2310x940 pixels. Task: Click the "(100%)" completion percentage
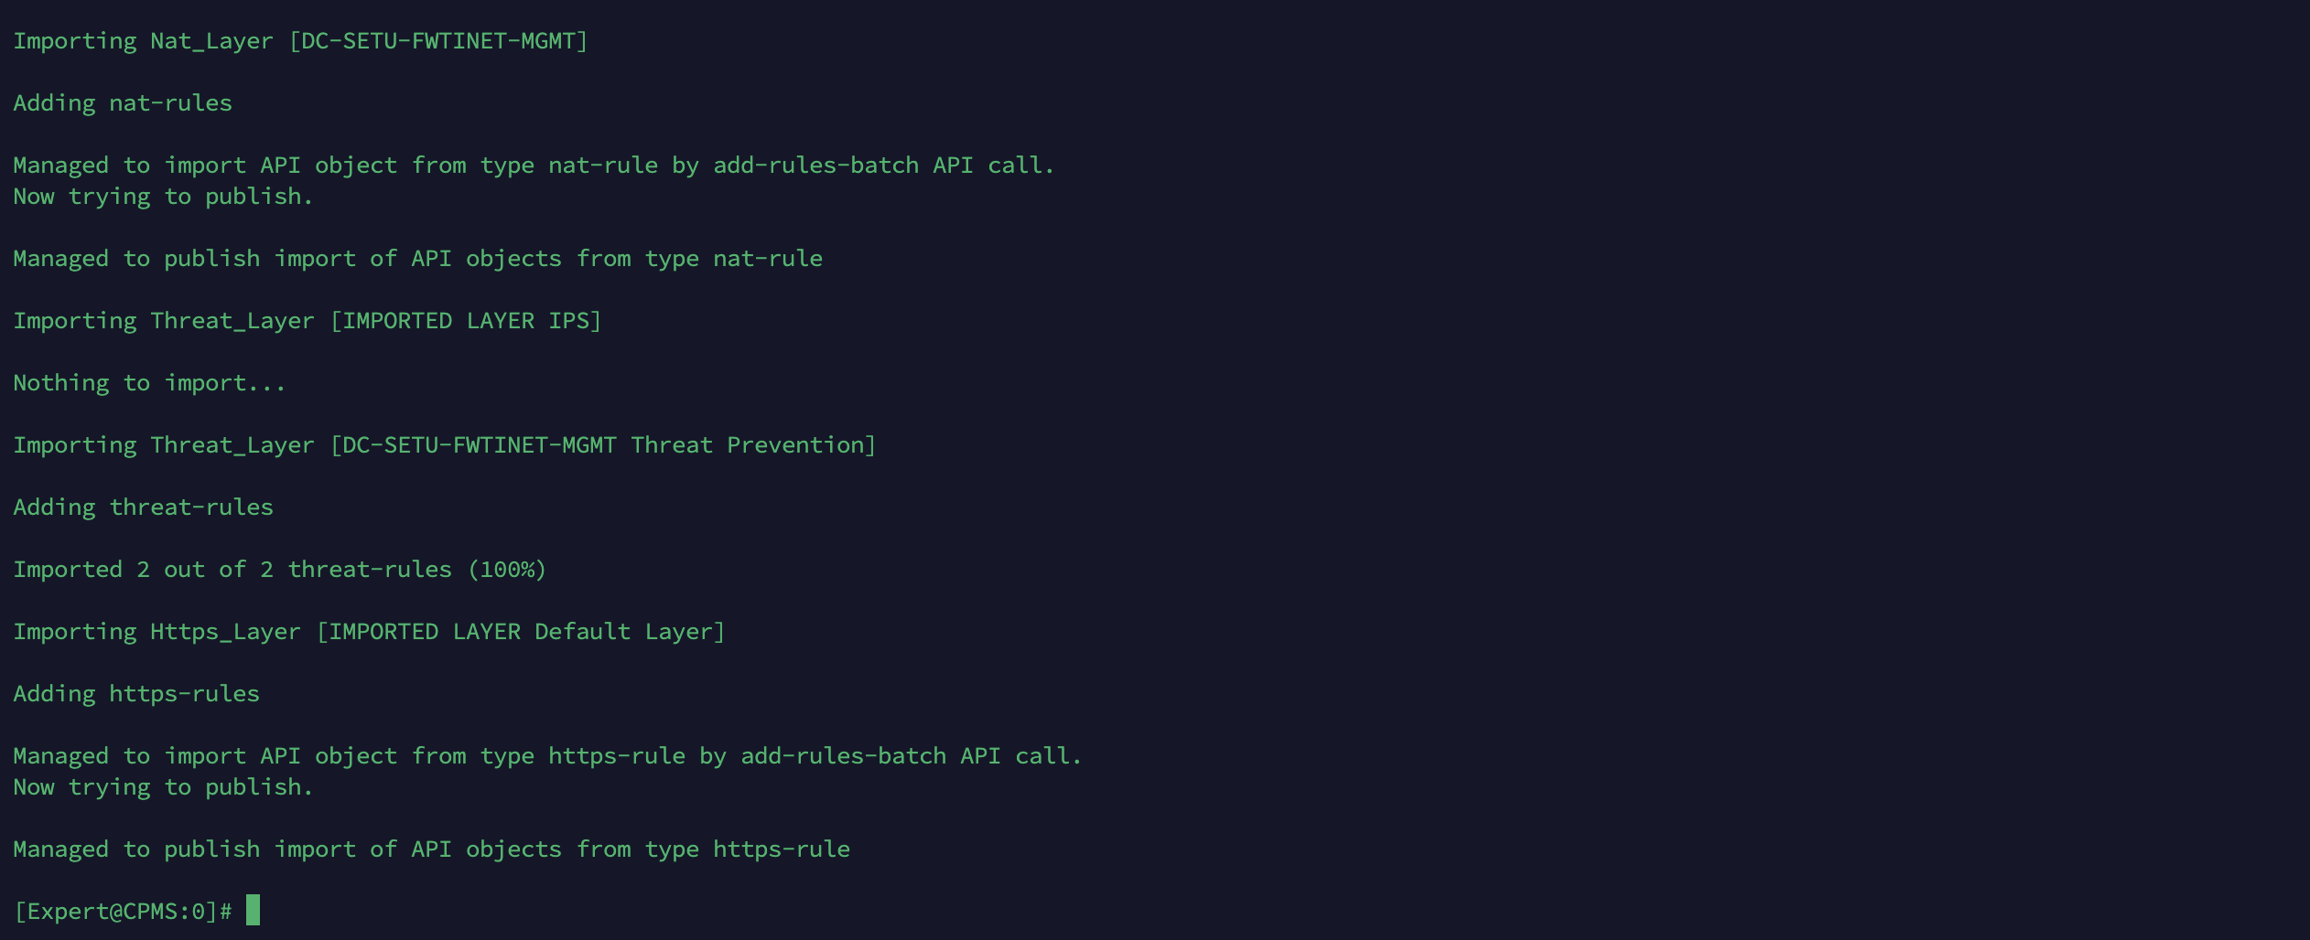pyautogui.click(x=507, y=570)
